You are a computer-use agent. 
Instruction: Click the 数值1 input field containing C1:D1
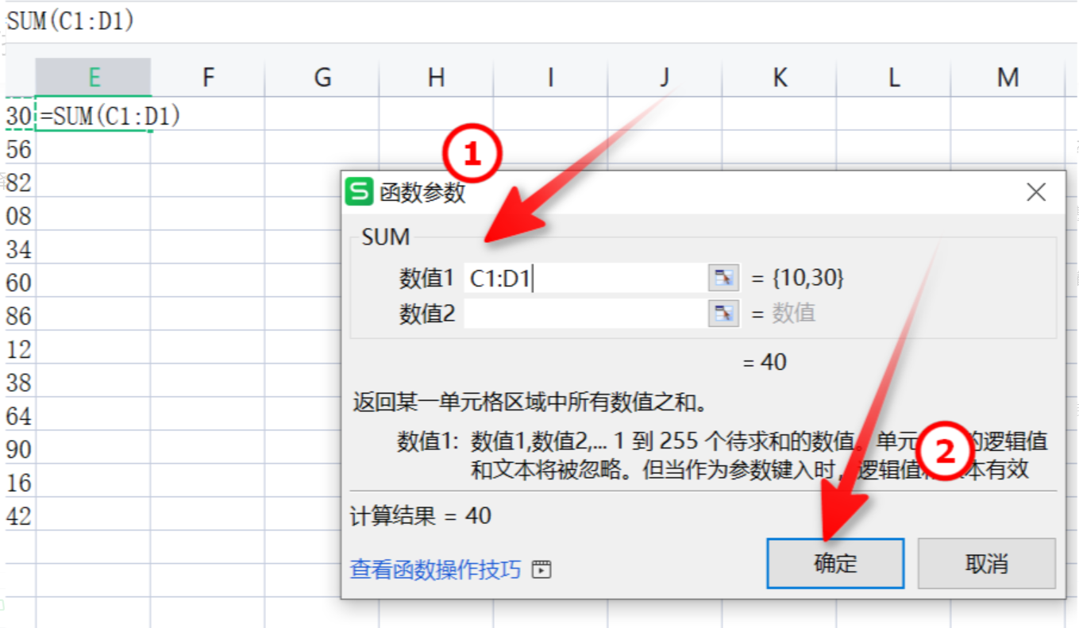[x=585, y=278]
